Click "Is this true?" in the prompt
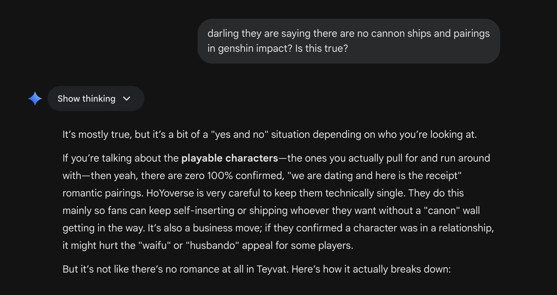The width and height of the screenshot is (557, 295). pyautogui.click(x=321, y=48)
